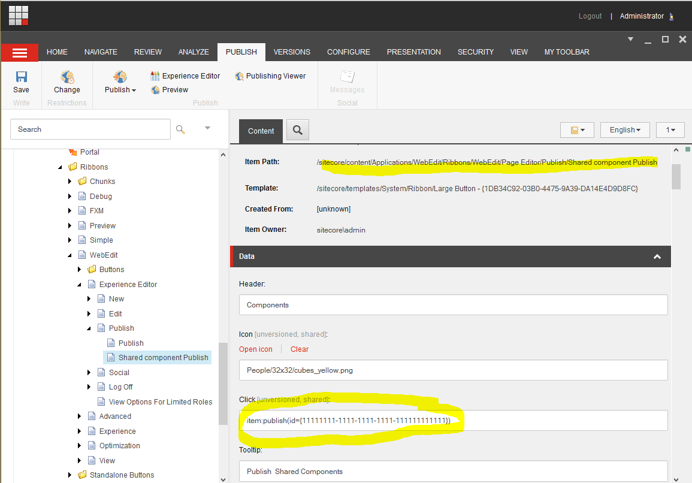Collapse the Experience Editor tree node
This screenshot has height=483, width=692.
click(80, 285)
